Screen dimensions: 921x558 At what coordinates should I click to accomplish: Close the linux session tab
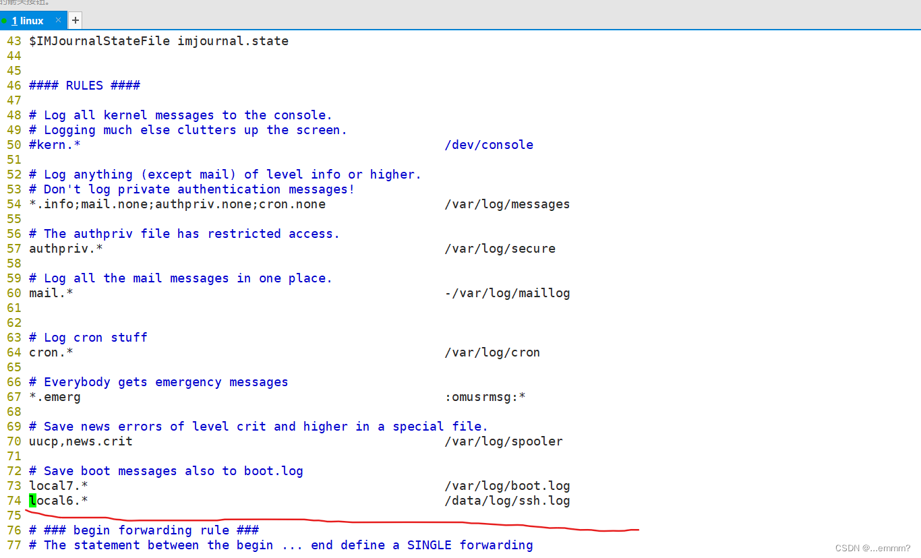coord(59,20)
